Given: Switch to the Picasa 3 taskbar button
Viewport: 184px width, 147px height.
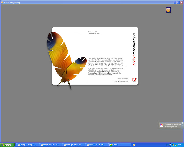Looking at the screenshot, I should coord(119,145).
